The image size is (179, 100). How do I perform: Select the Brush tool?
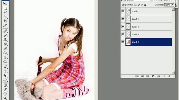[x=5, y=35]
